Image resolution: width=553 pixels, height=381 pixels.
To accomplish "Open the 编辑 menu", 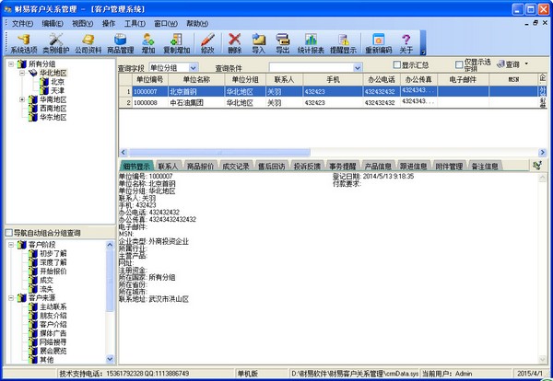I will (x=53, y=24).
